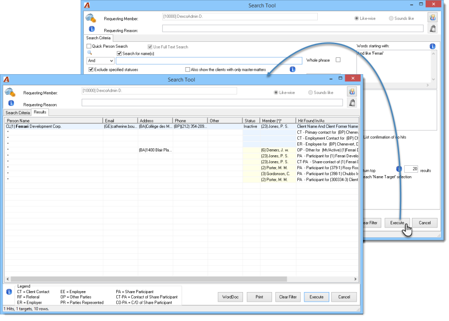Click the clipboard icon button in the back window
The height and width of the screenshot is (321, 449).
[x=433, y=28]
